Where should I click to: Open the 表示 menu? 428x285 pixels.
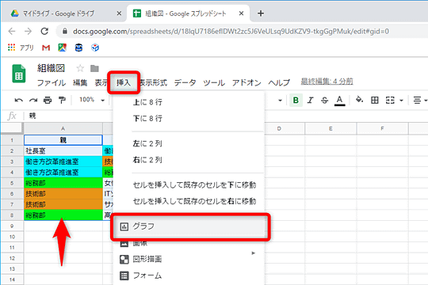point(101,83)
